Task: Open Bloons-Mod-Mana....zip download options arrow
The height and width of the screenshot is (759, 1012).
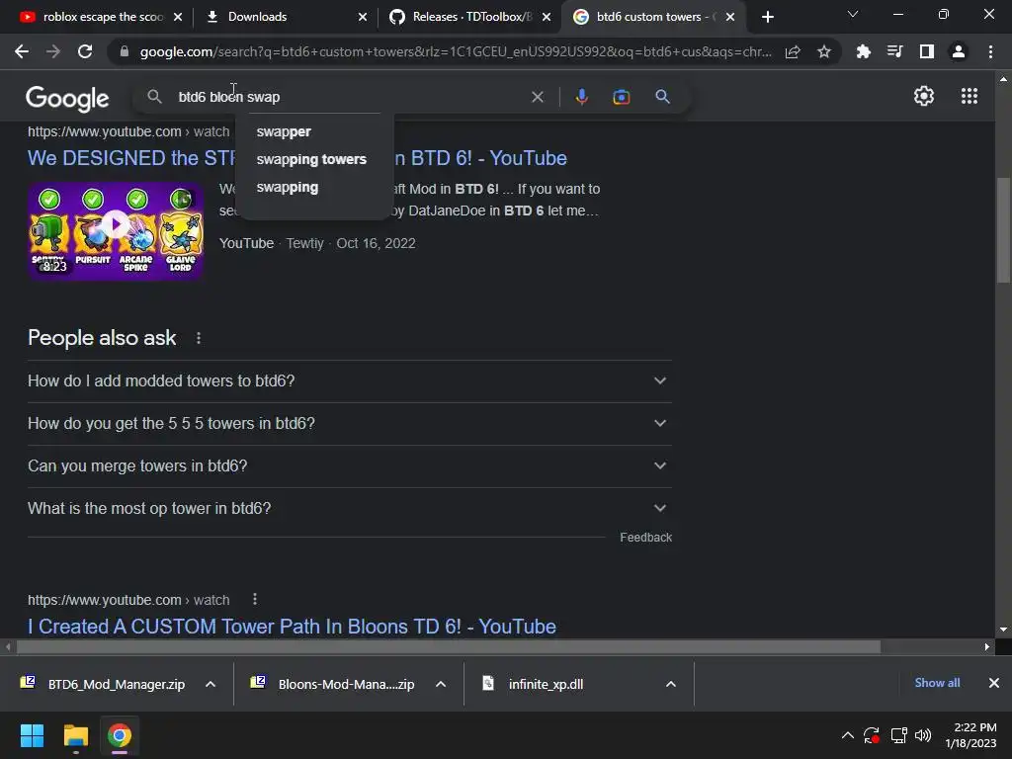Action: point(441,684)
